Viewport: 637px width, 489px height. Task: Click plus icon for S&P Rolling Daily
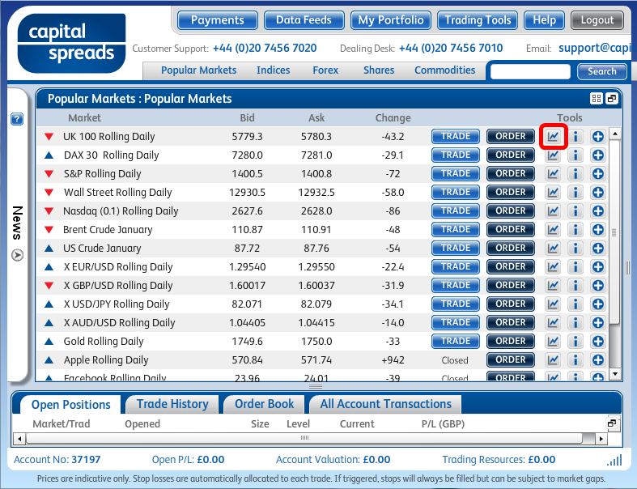click(x=598, y=173)
